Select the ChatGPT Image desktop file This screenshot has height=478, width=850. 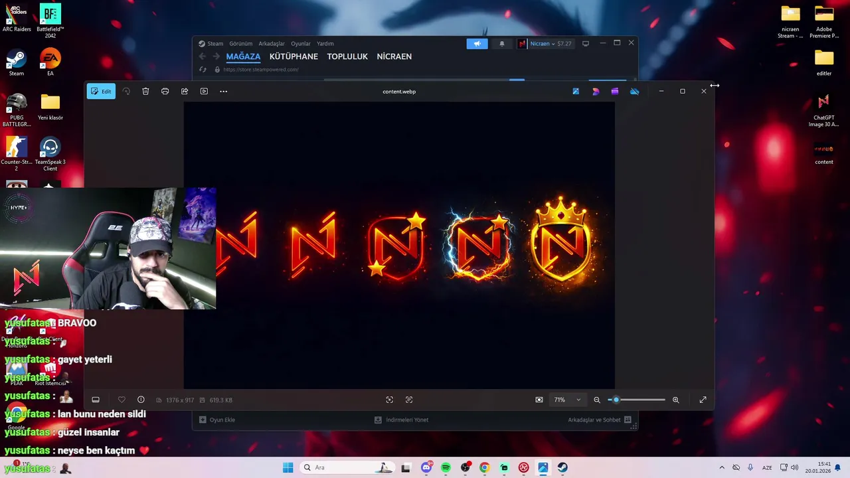tap(824, 110)
